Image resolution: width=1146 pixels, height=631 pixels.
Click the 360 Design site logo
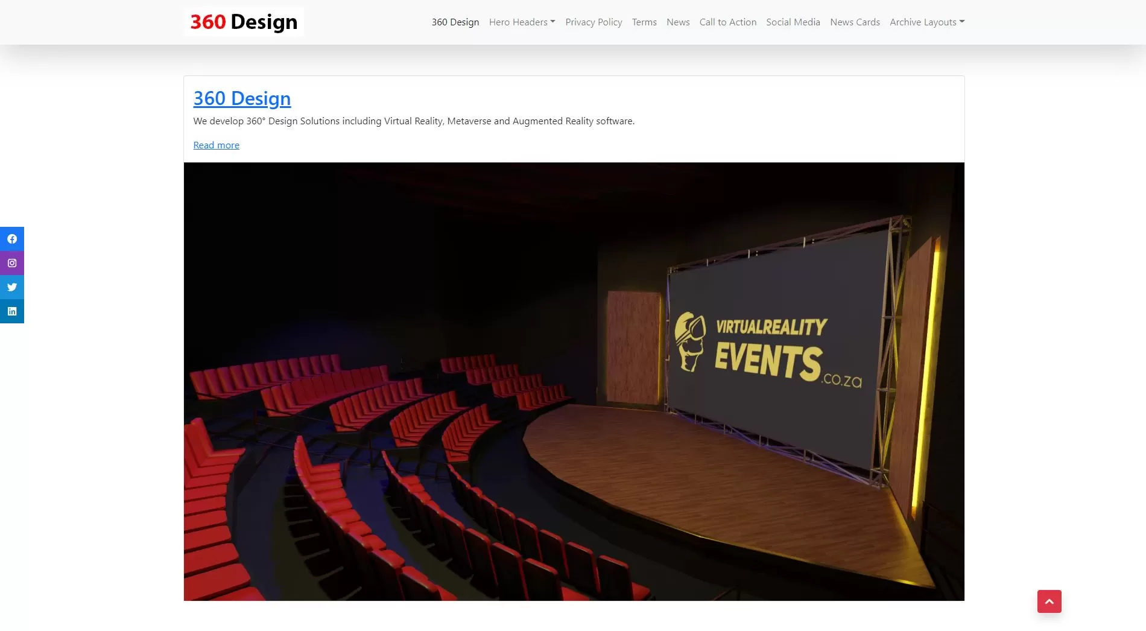pyautogui.click(x=244, y=22)
